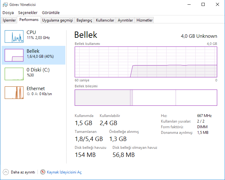Select the Ethernet mini graph thumbnail
Image resolution: width=225 pixels, height=180 pixels.
[14, 92]
